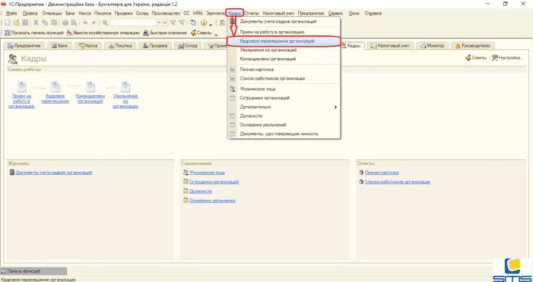Viewport: 533px width, 282px height.
Task: Open toolbar options arrow after Советы button
Action: pos(216,35)
